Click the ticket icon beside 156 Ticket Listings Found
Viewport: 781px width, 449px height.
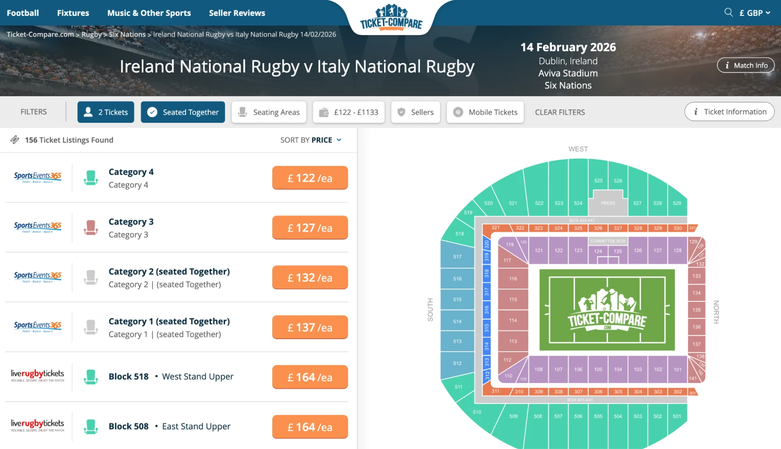pos(15,140)
